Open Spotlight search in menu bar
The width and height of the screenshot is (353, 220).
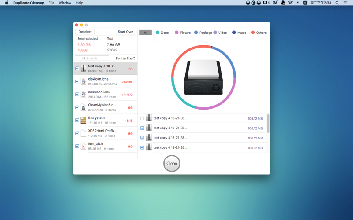pyautogui.click(x=338, y=3)
